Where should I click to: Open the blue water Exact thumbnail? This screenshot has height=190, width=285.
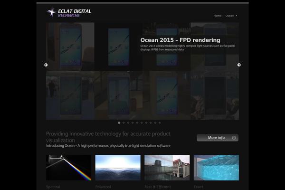pos(216,168)
